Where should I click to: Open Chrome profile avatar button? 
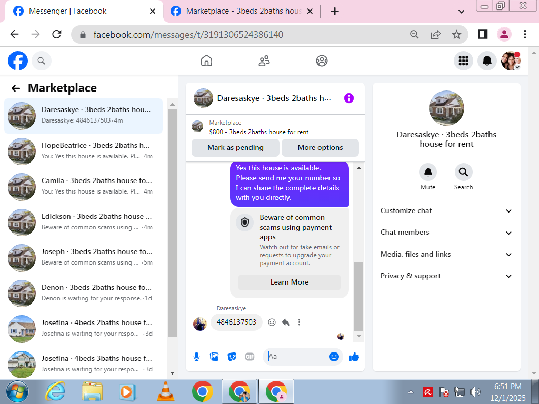(504, 34)
